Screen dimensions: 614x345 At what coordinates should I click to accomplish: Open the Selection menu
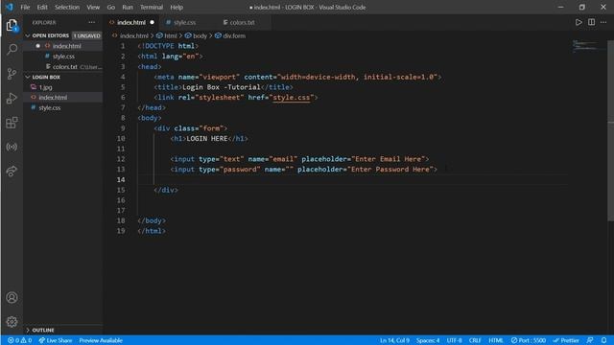pos(67,7)
